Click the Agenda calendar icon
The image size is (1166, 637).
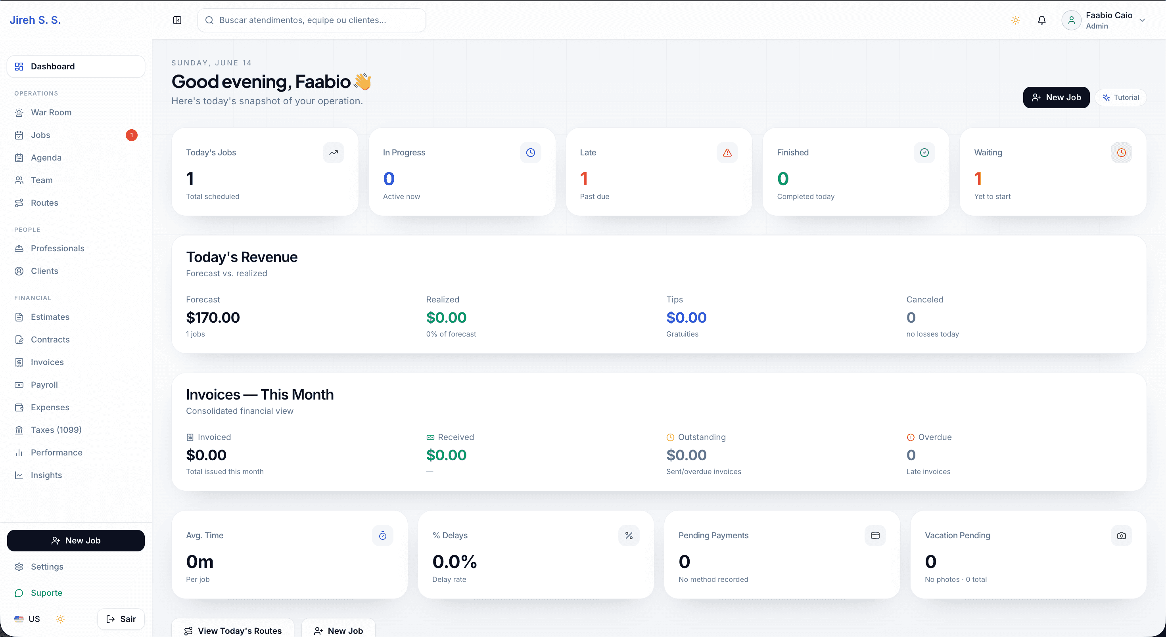coord(19,157)
